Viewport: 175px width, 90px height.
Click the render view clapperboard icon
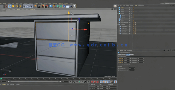(x=39, y=6)
